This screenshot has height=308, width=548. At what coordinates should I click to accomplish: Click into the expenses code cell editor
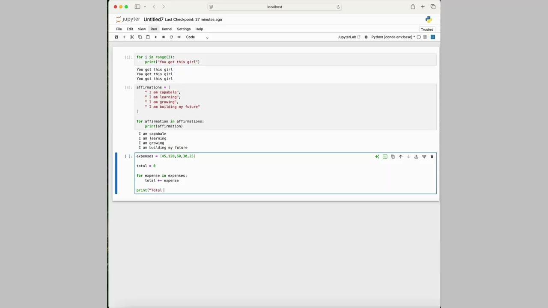click(286, 173)
